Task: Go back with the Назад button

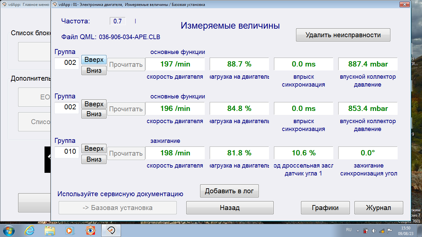Action: coord(230,208)
